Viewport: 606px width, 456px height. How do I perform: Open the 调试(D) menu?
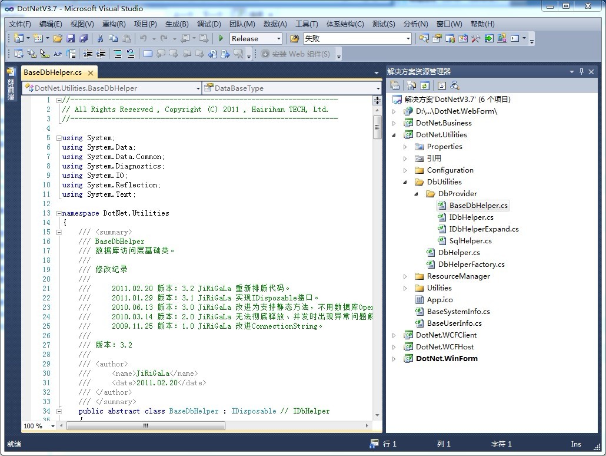[x=209, y=24]
